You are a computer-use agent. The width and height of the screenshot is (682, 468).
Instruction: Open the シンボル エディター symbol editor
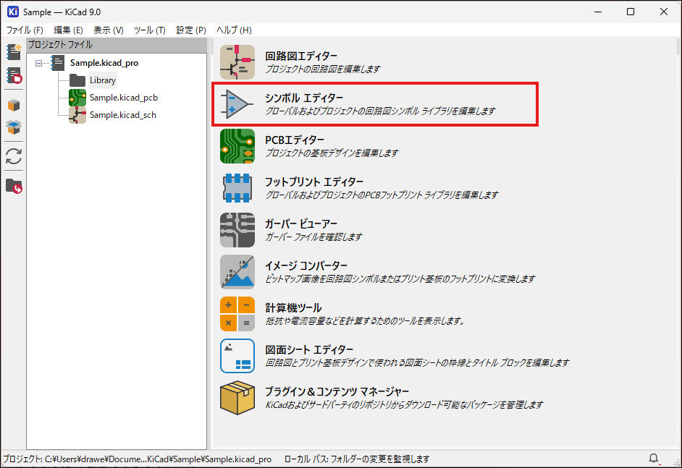pos(237,104)
